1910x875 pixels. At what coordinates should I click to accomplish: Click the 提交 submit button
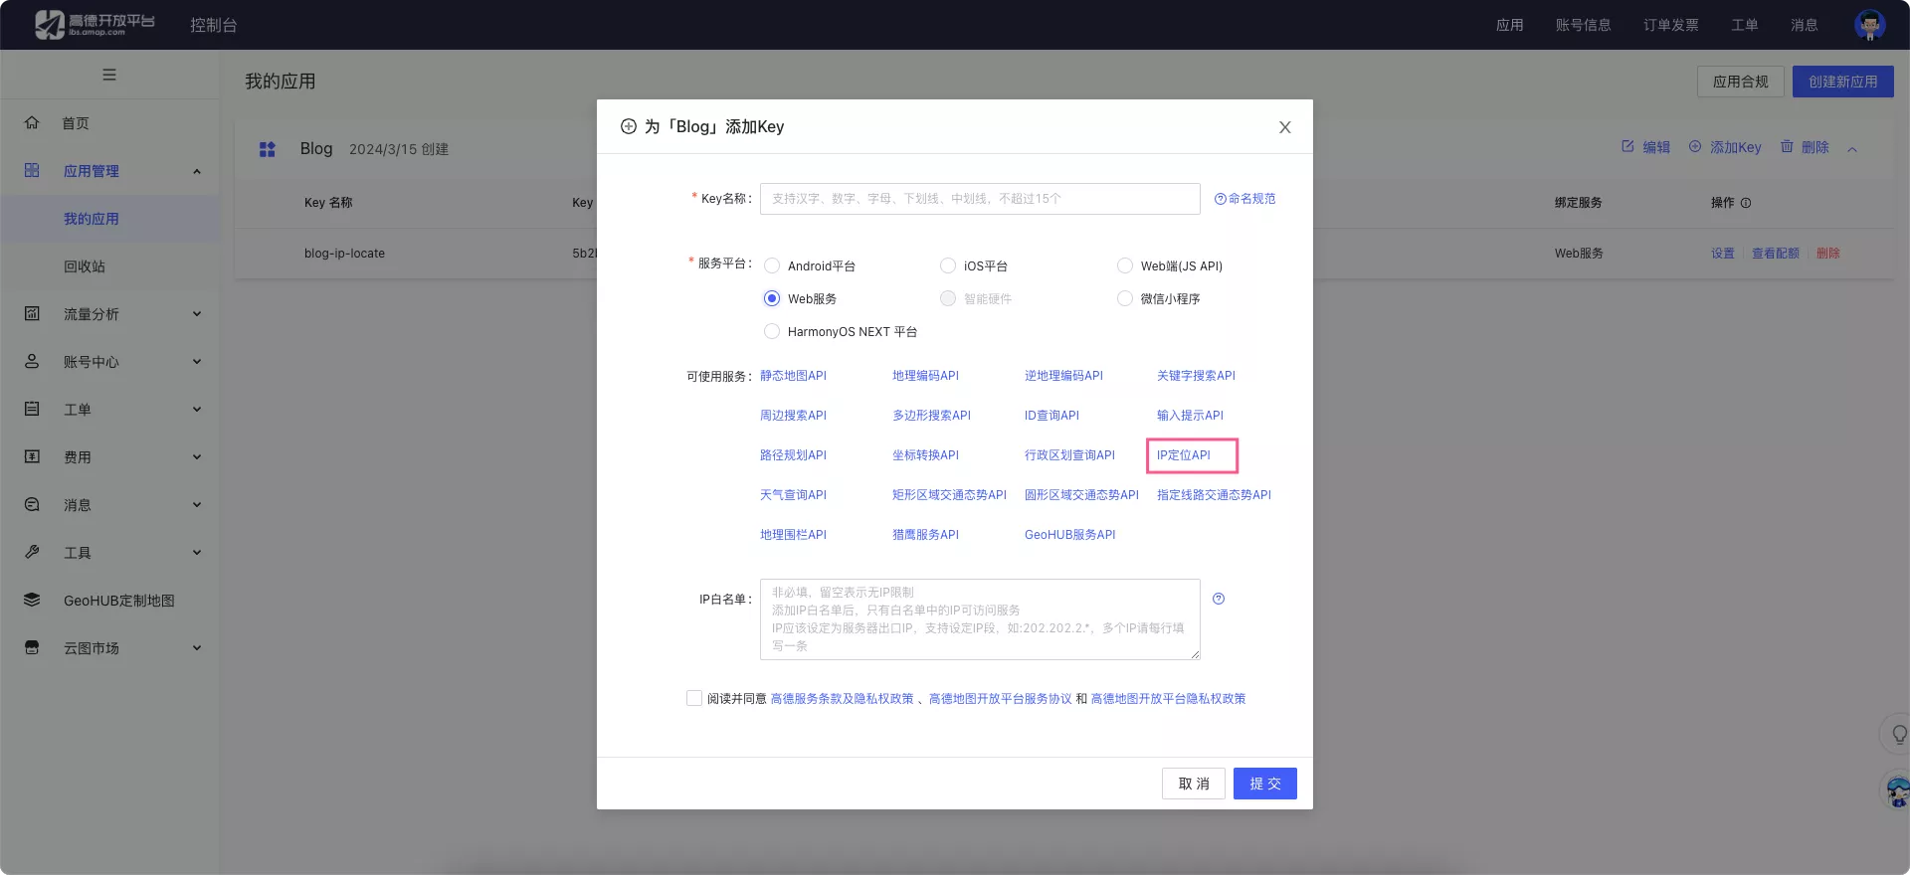pyautogui.click(x=1264, y=784)
